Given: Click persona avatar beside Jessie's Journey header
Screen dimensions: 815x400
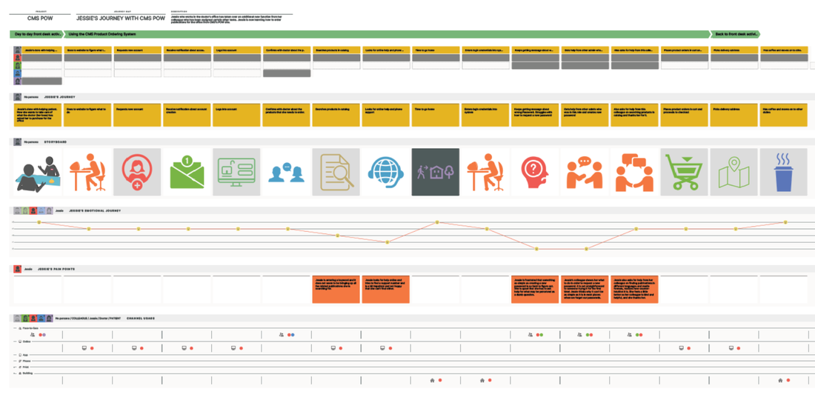Looking at the screenshot, I should pos(18,97).
